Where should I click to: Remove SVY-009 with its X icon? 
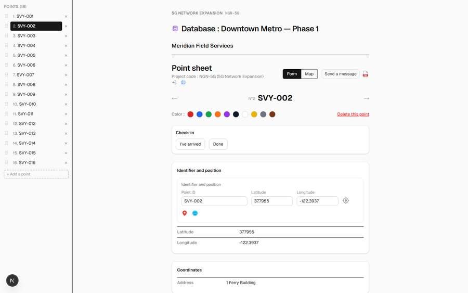coord(66,94)
